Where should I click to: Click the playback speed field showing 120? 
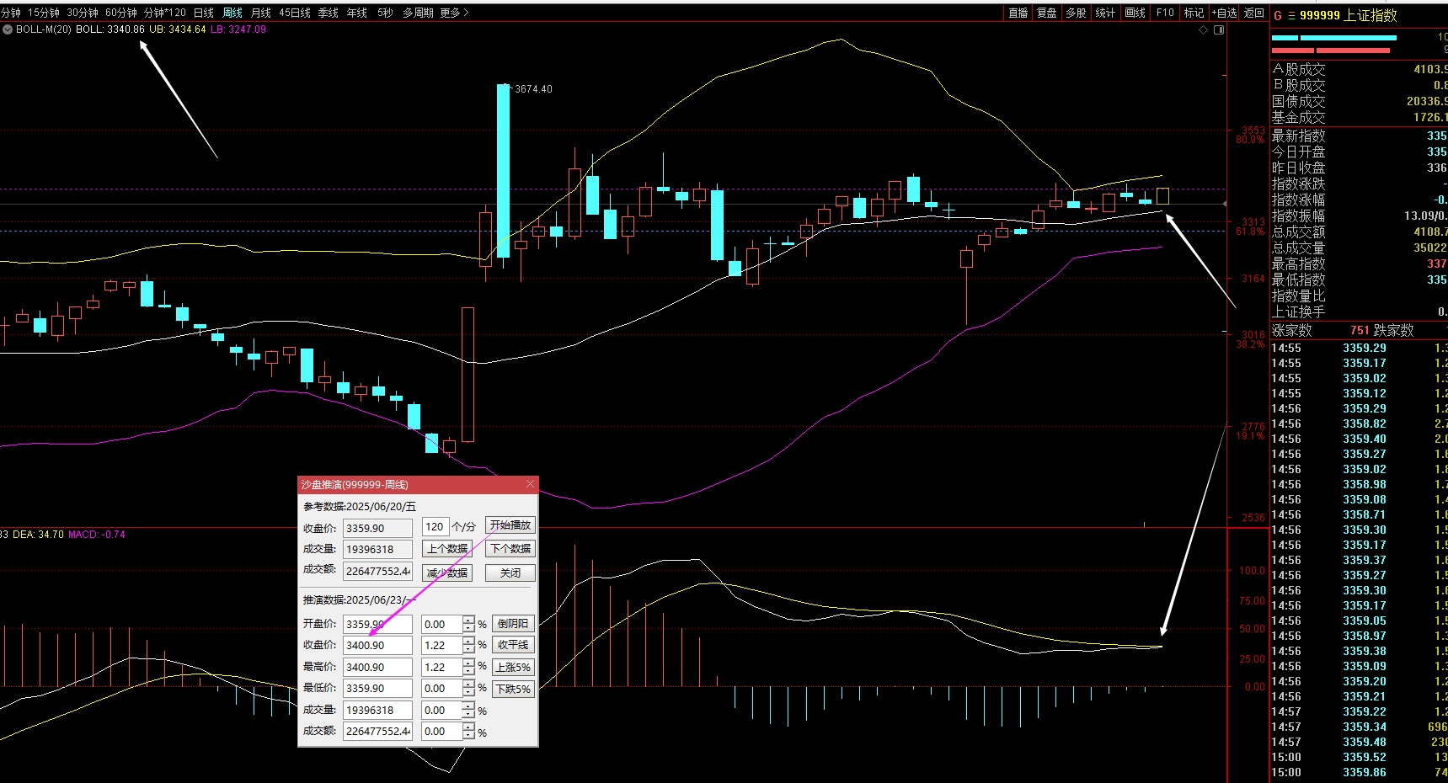tap(435, 526)
